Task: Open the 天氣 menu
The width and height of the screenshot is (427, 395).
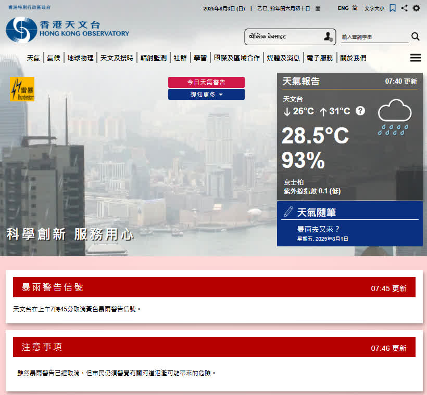Action: tap(33, 58)
